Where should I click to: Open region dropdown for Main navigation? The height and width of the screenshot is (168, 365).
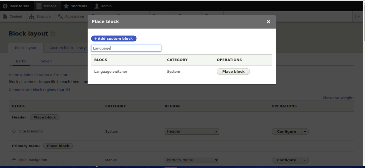[192, 160]
